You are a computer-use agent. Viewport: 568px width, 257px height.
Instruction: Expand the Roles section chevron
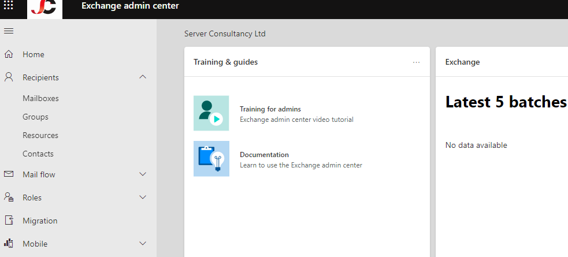coord(143,198)
